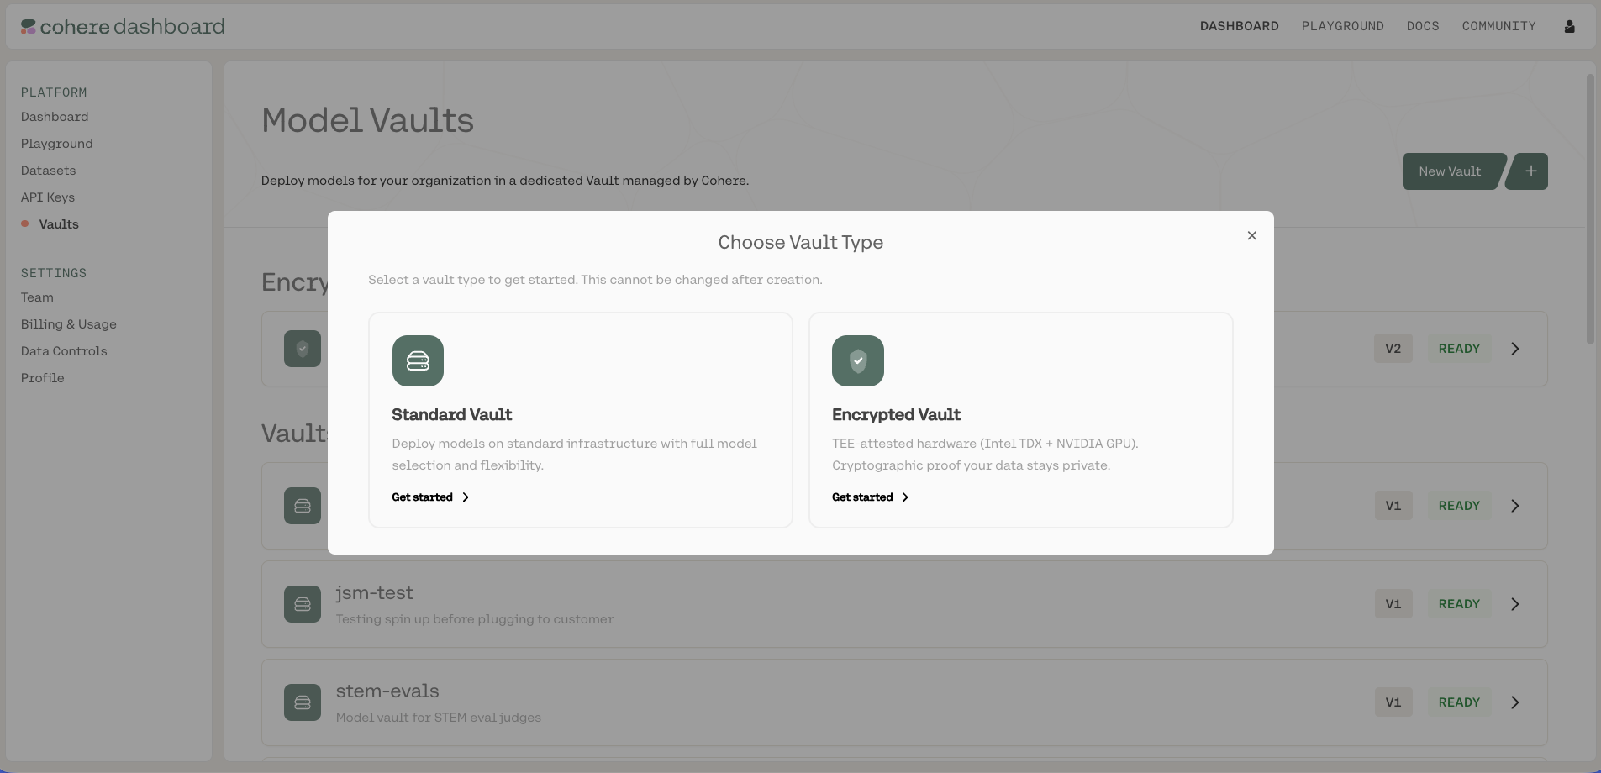The height and width of the screenshot is (773, 1601).
Task: Expand the V2 encrypted vault row chevron
Action: tap(1515, 349)
